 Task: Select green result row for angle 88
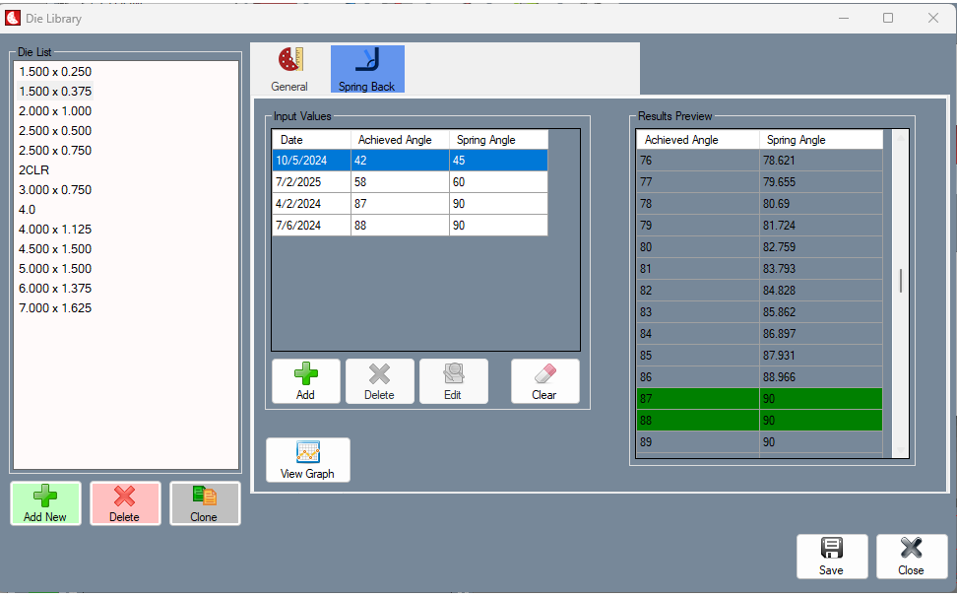[x=760, y=421]
